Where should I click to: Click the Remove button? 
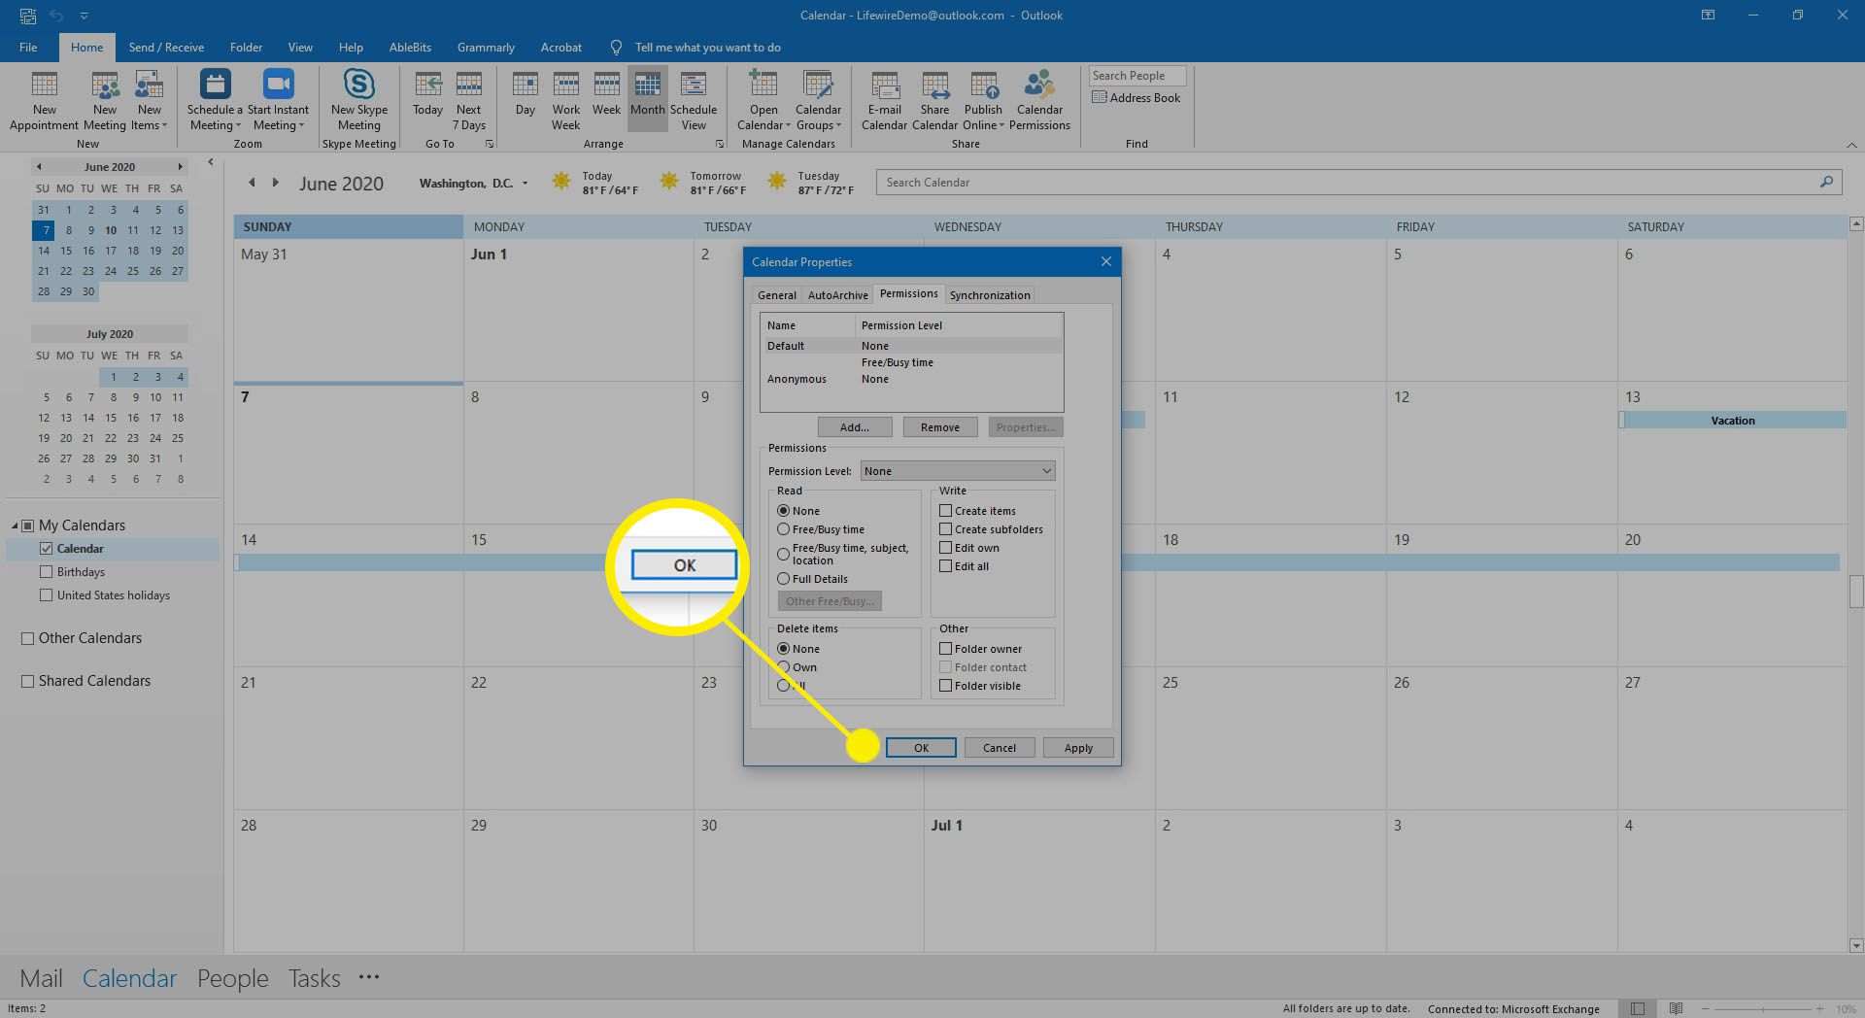[939, 427]
